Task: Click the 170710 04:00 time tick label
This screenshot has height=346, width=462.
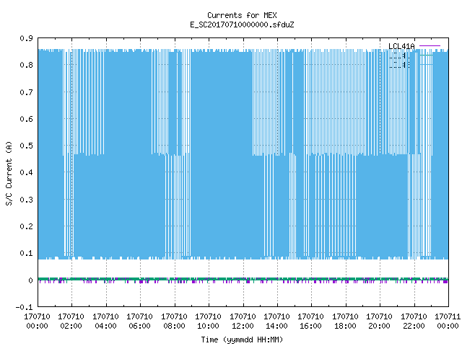Action: pyautogui.click(x=105, y=321)
